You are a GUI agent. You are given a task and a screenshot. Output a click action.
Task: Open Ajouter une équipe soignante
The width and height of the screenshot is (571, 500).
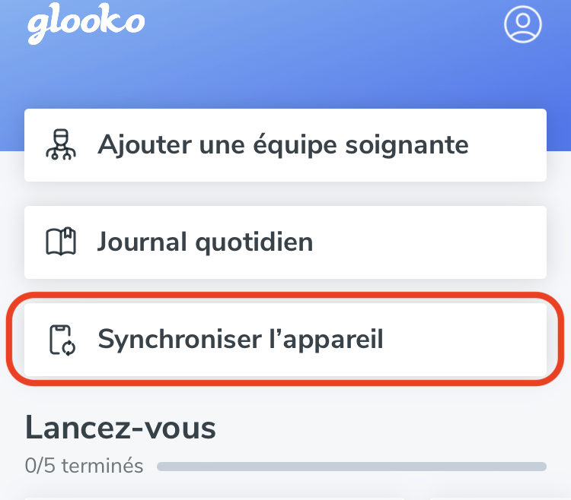[x=285, y=145]
